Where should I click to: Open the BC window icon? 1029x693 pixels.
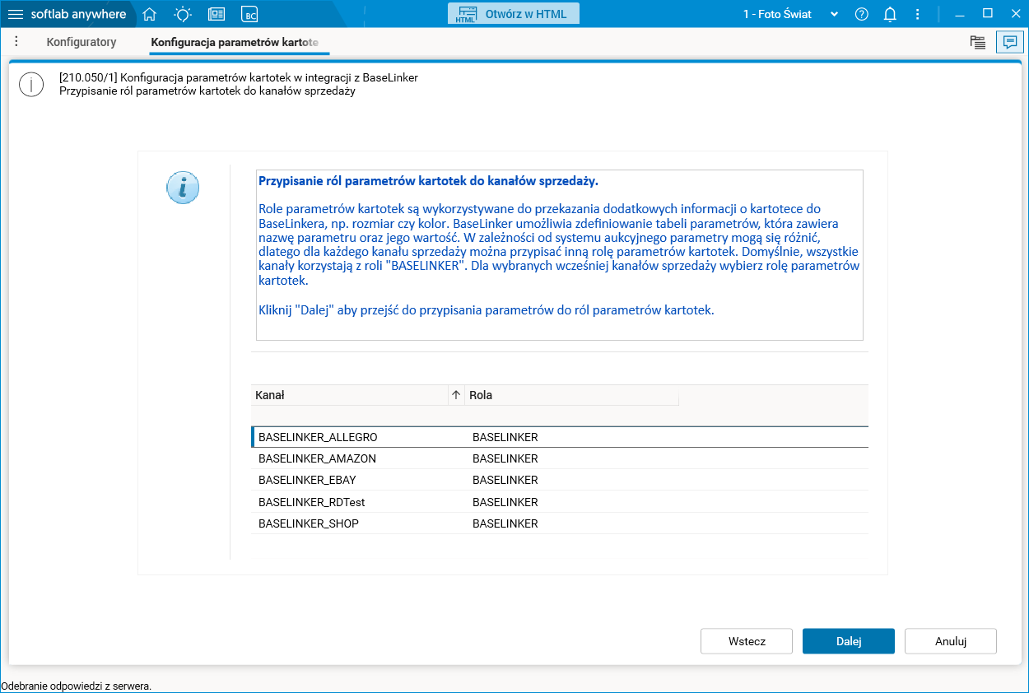pos(249,14)
